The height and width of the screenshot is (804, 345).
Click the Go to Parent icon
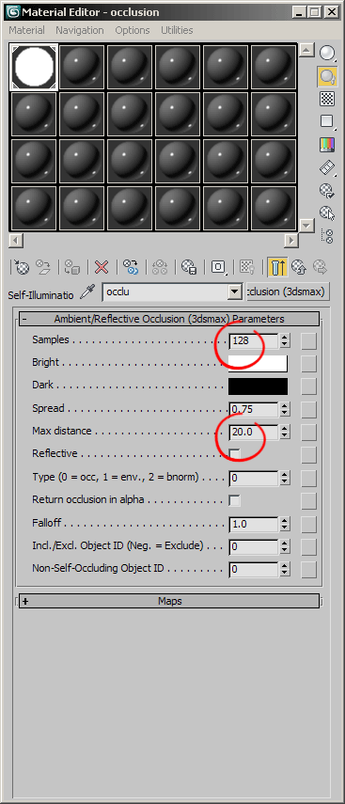299,267
